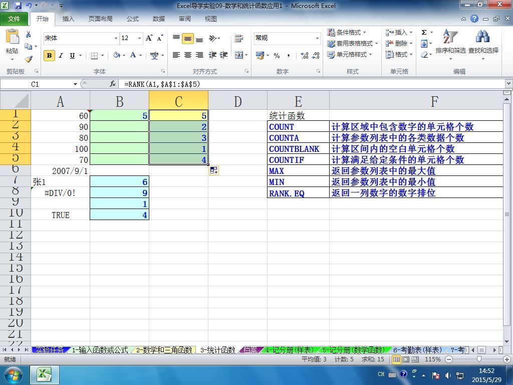
Task: Apply the cell borders icon
Action: [x=94, y=55]
